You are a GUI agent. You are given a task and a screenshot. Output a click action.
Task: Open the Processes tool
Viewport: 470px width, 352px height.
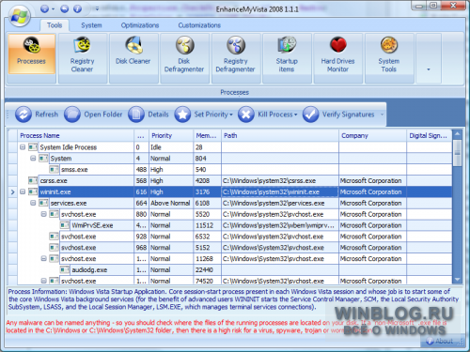31,54
